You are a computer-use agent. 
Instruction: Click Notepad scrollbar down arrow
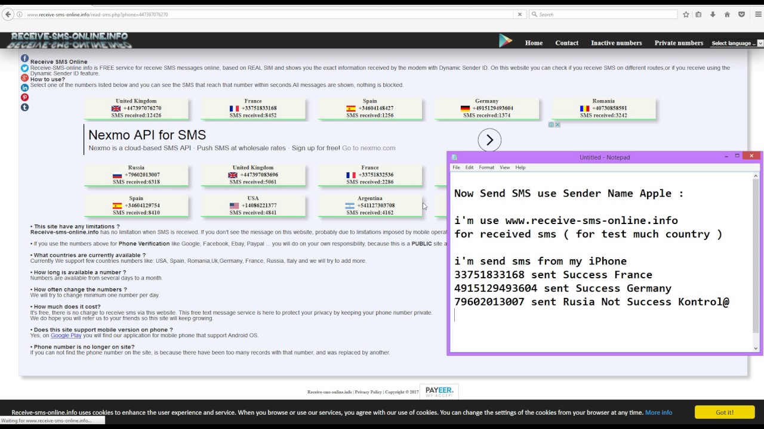(x=756, y=348)
